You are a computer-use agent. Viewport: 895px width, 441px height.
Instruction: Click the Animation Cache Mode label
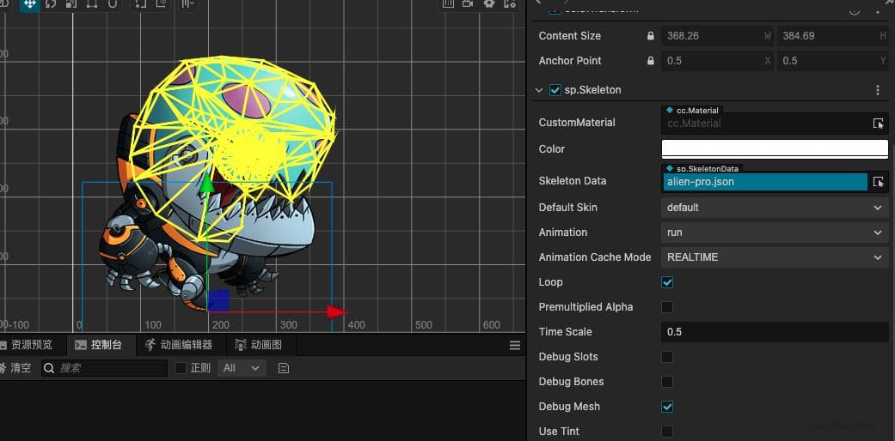595,257
